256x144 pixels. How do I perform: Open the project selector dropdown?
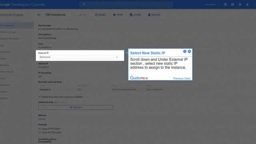[x=212, y=4]
